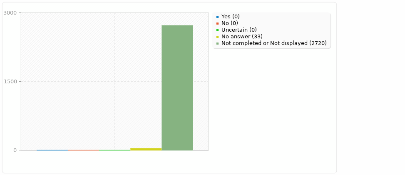Click the flat green Uncertain bar

click(114, 150)
